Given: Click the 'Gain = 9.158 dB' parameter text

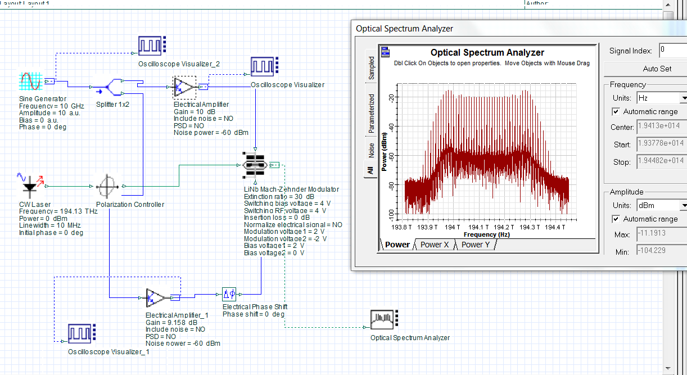Looking at the screenshot, I should click(171, 323).
